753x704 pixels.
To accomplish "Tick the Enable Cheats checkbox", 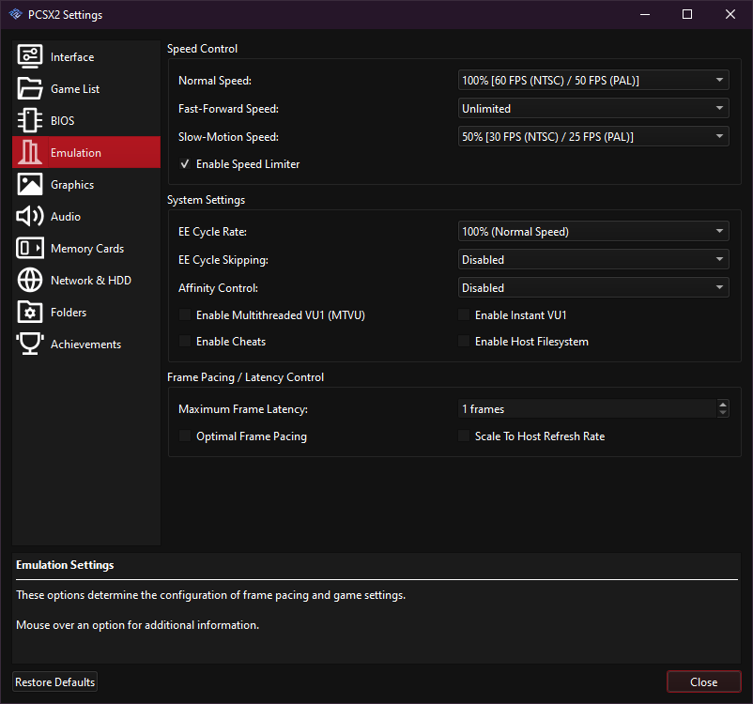I will pyautogui.click(x=184, y=342).
